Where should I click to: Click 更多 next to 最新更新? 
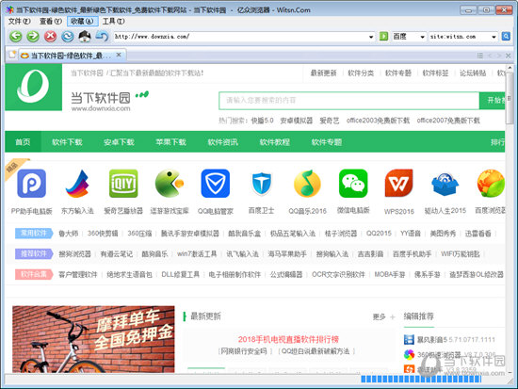[380, 316]
